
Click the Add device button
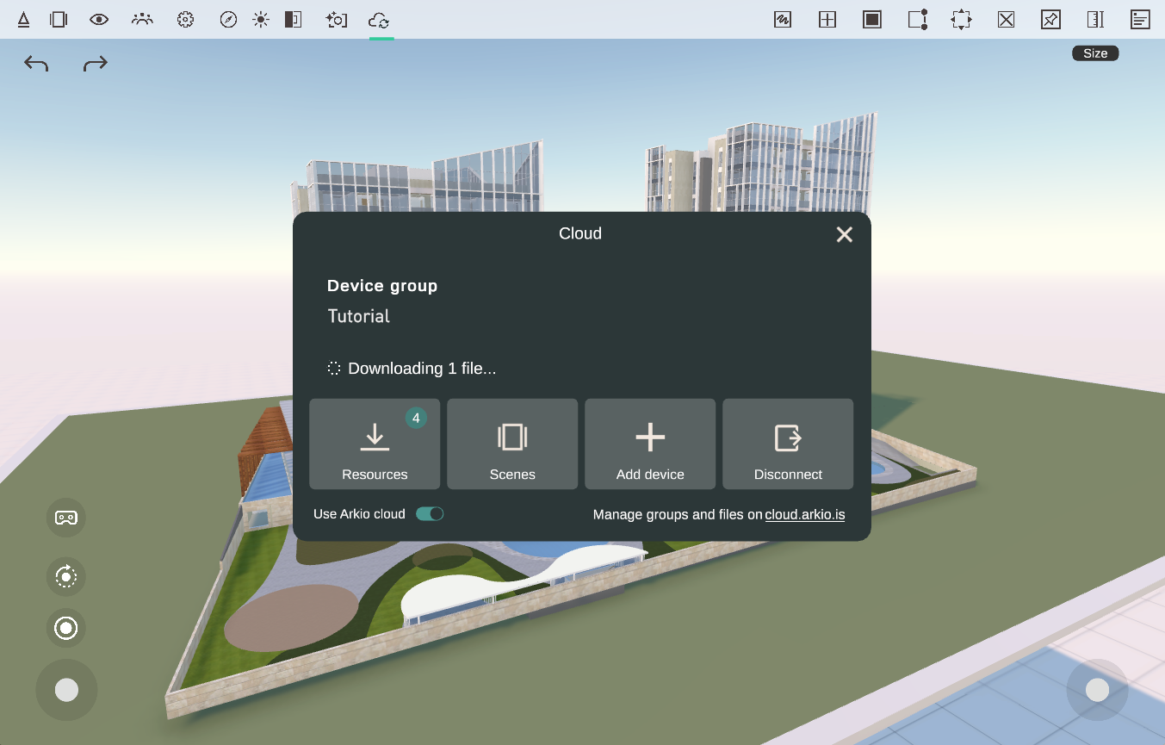point(650,444)
